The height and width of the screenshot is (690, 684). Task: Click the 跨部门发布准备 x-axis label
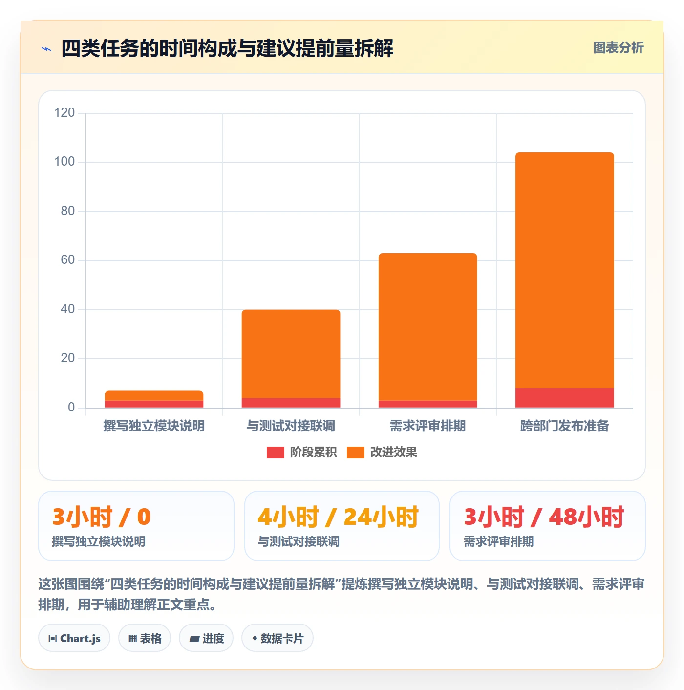(564, 426)
